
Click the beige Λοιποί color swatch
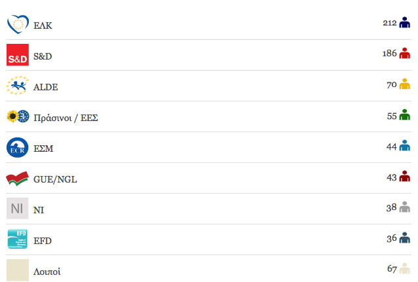pos(18,270)
